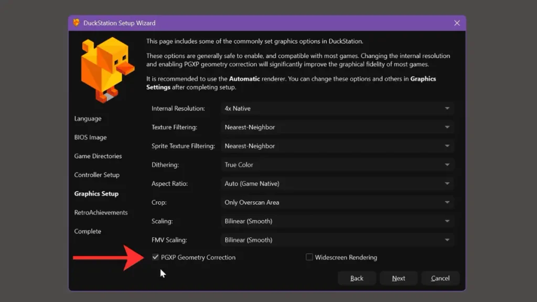Open the Controller Setup step
Viewport: 537px width, 302px height.
point(97,175)
